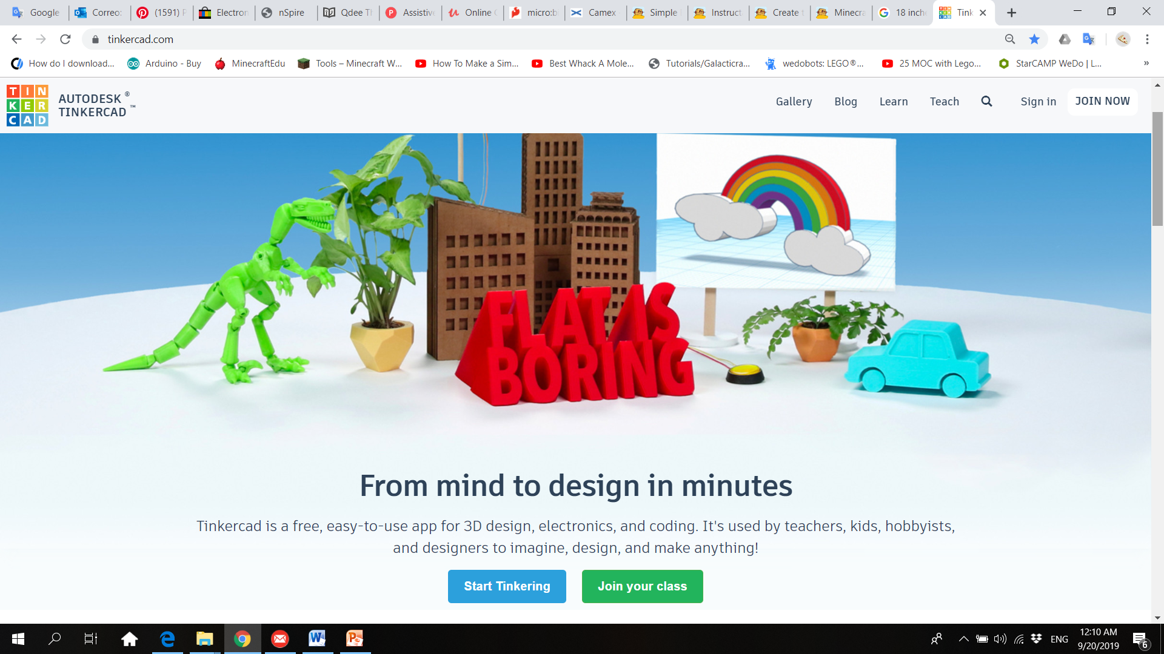Expand the bookmarks overflow chevron
The width and height of the screenshot is (1164, 654).
coord(1147,63)
